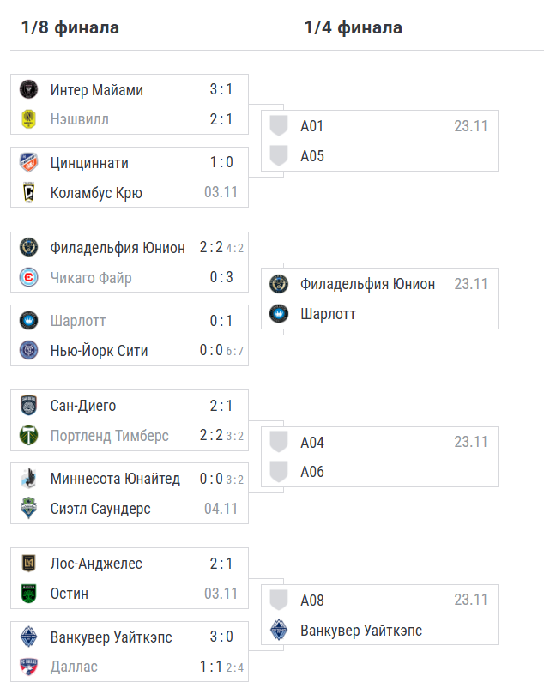Click the Columbus Crew club logo

click(x=28, y=192)
